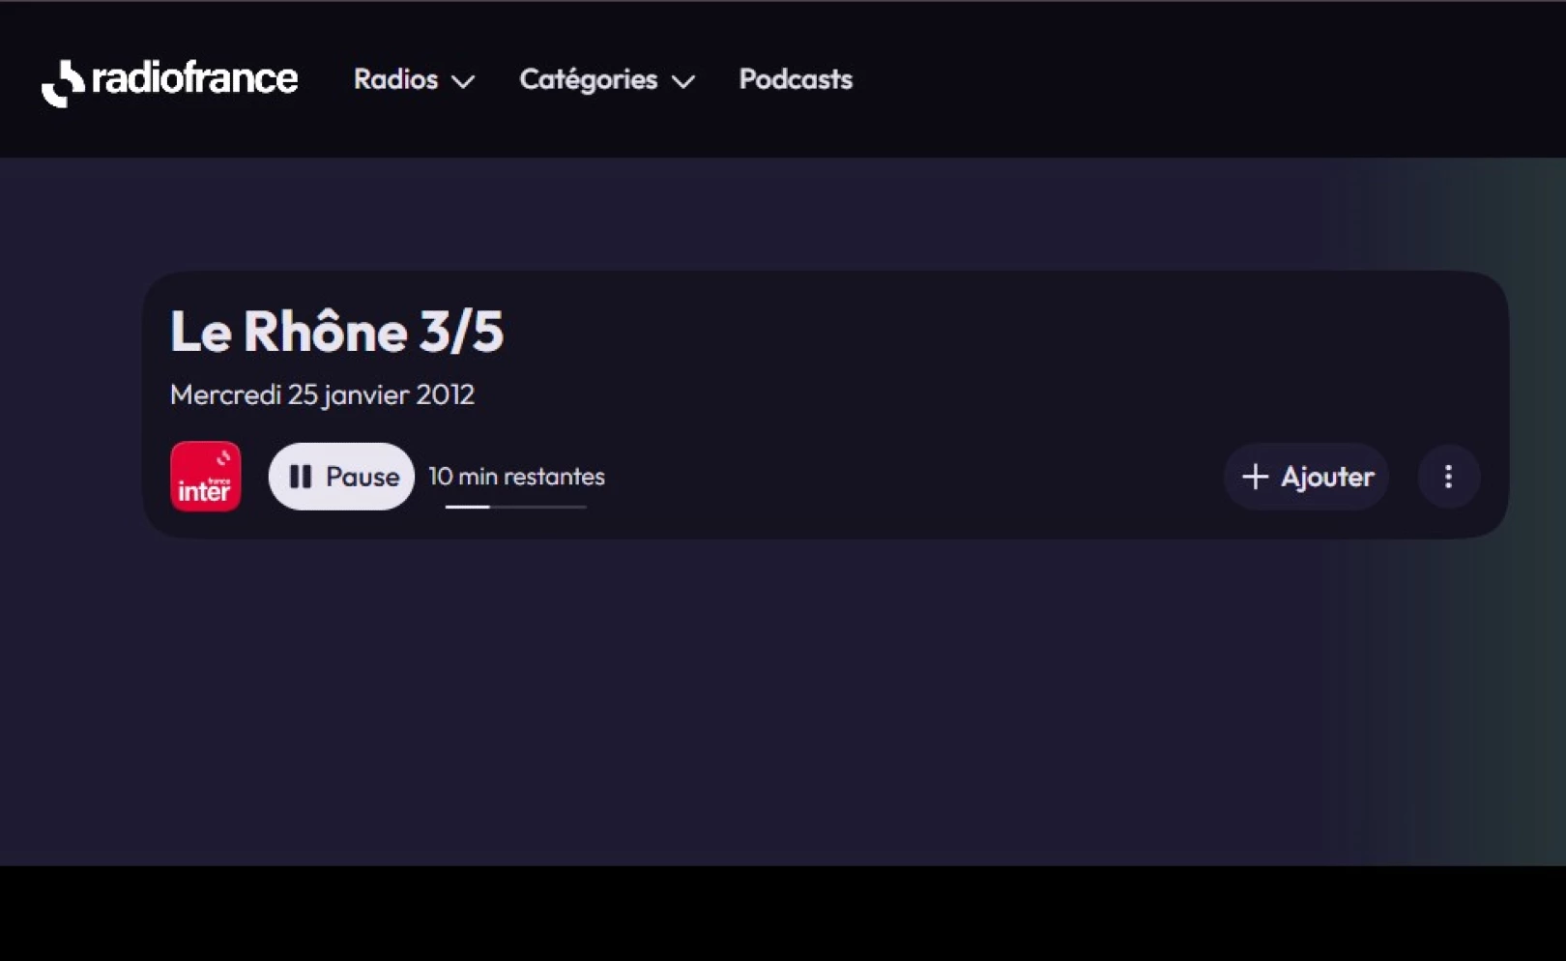The height and width of the screenshot is (961, 1566).
Task: Click the Ajouter label text
Action: [x=1327, y=477]
